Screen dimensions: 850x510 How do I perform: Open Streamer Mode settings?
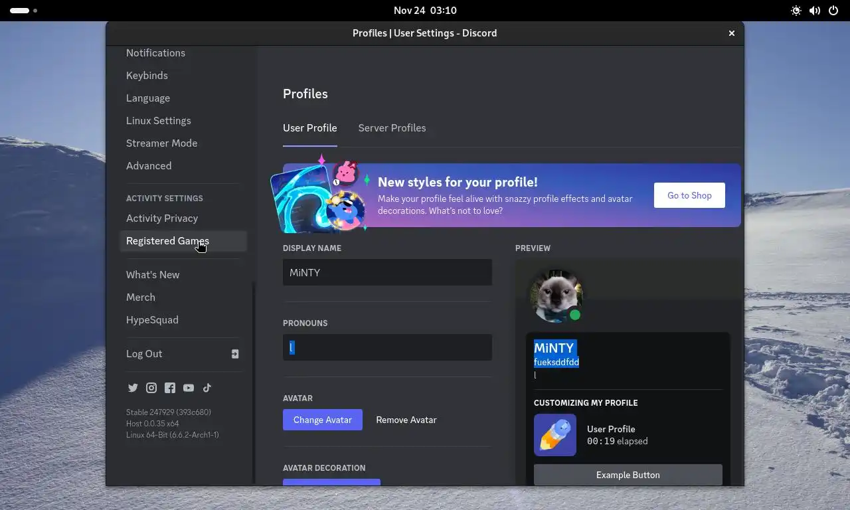tap(183, 143)
